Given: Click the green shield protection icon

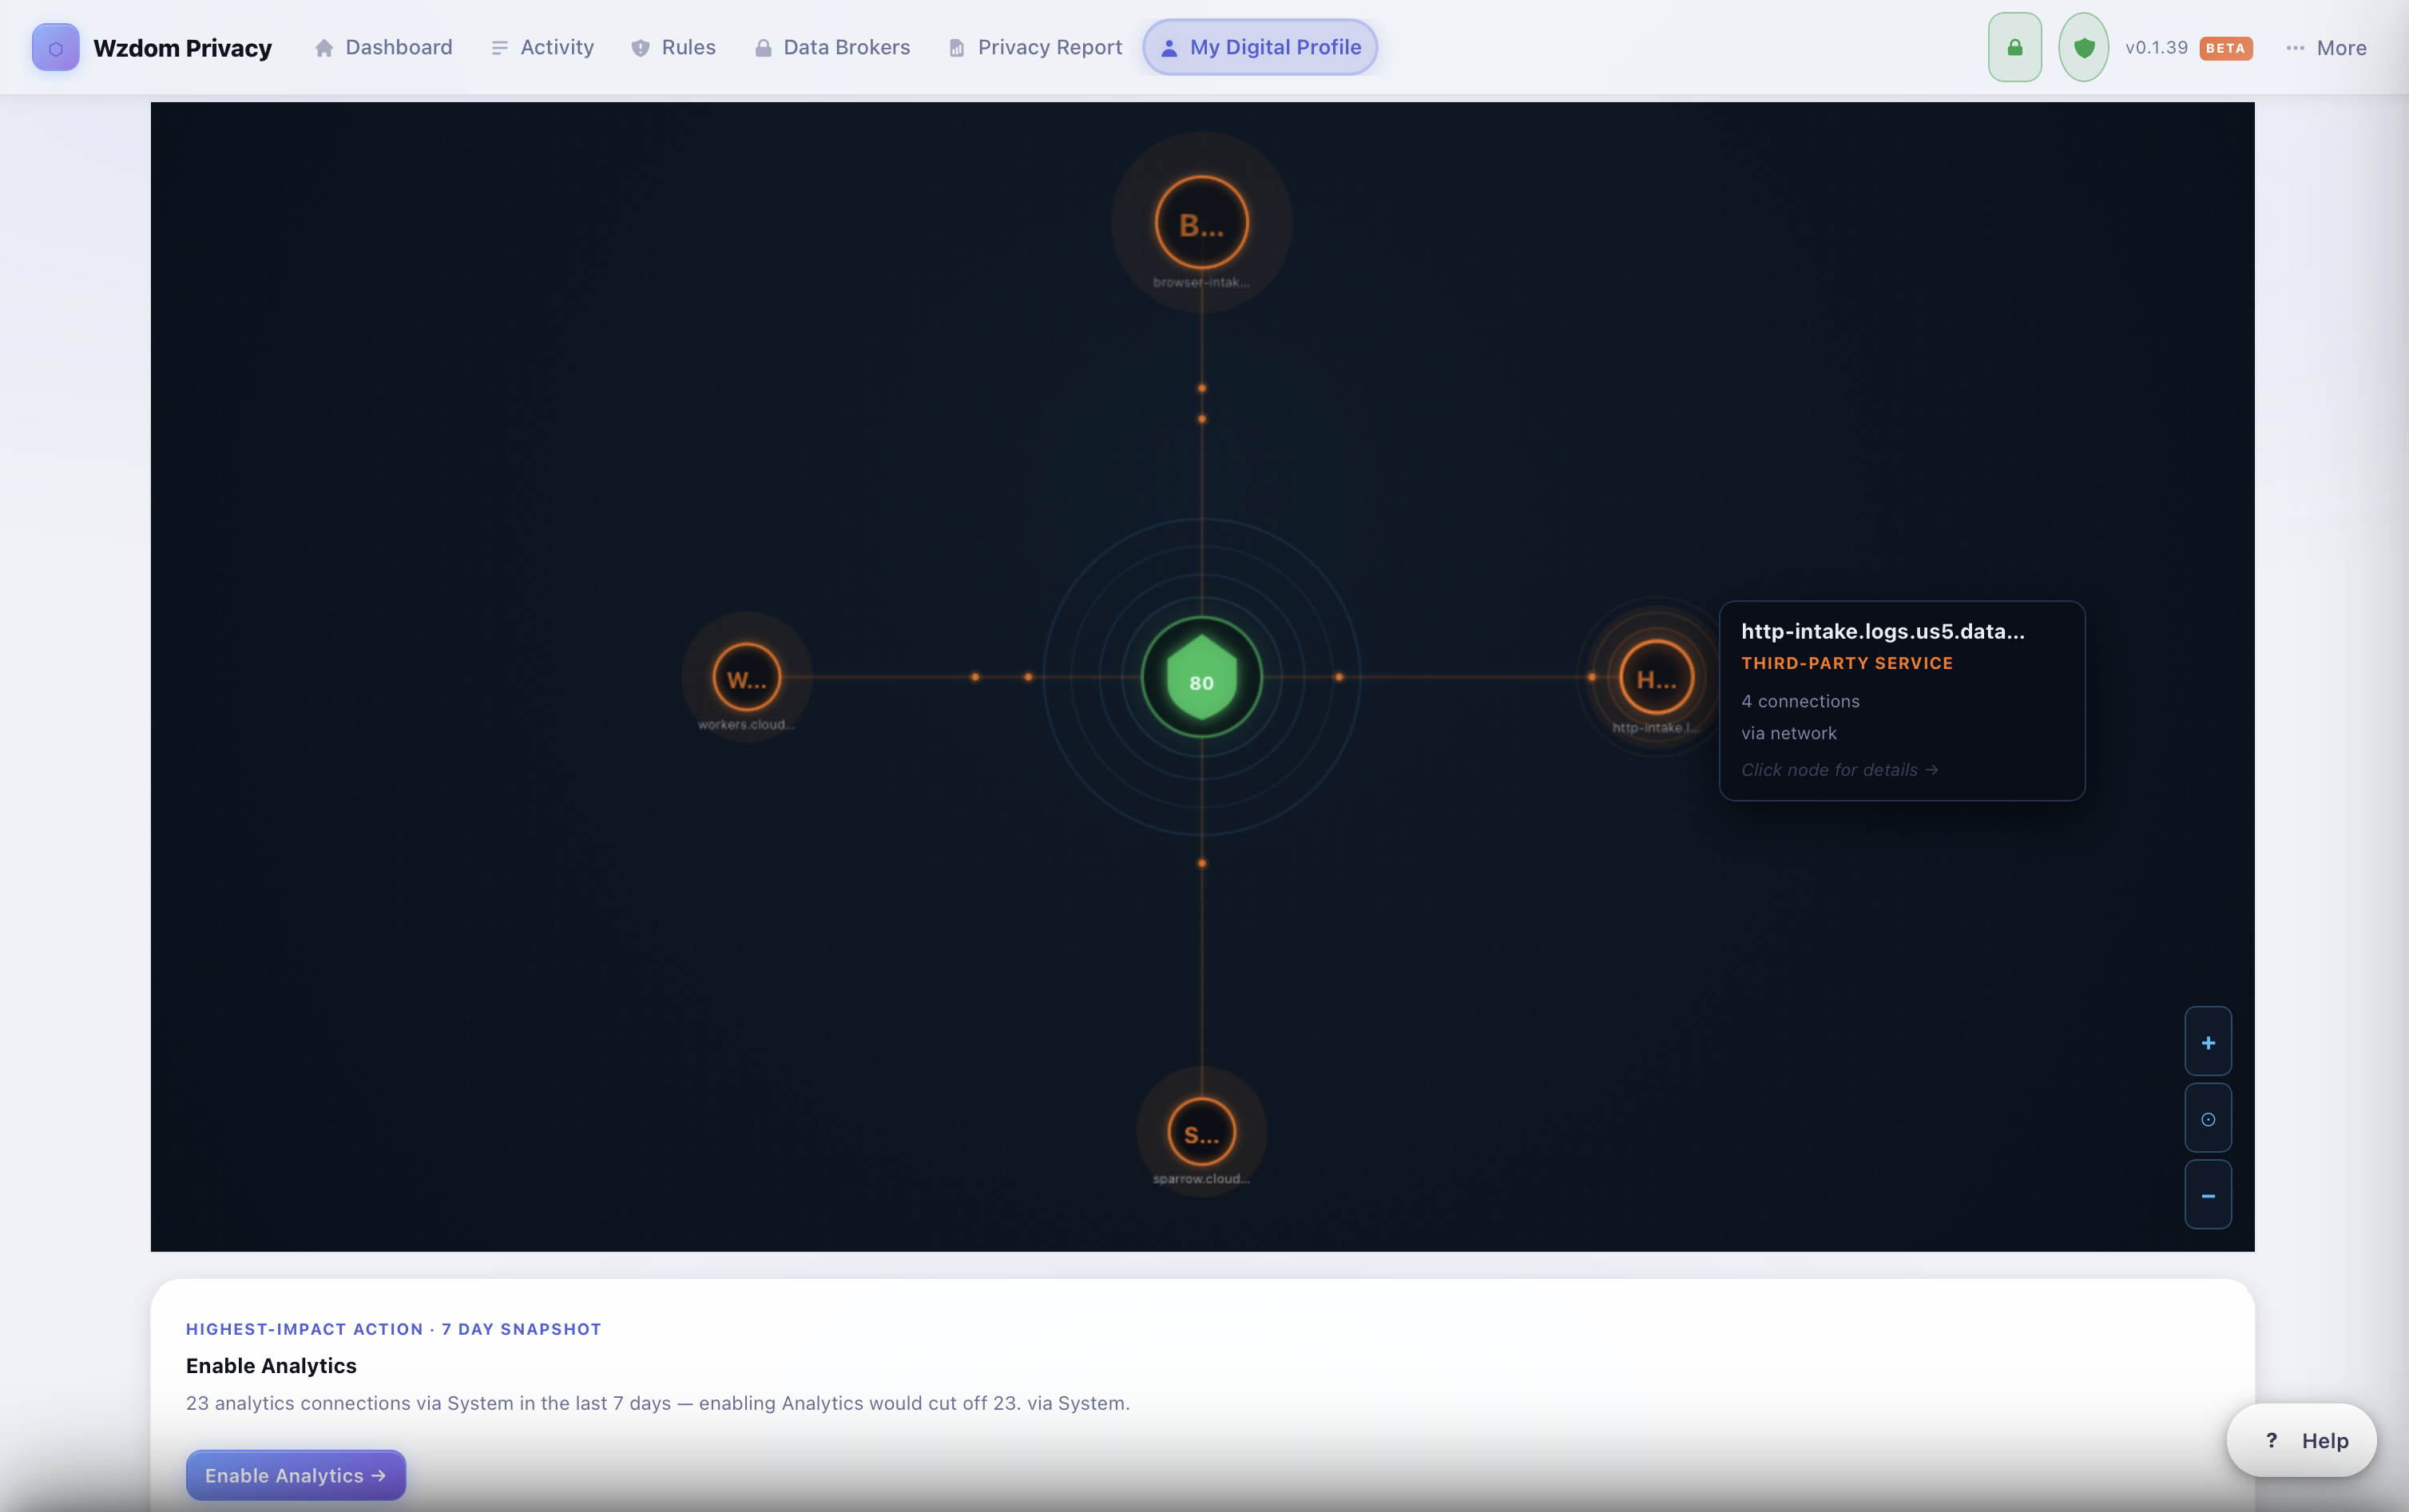Looking at the screenshot, I should (2084, 47).
